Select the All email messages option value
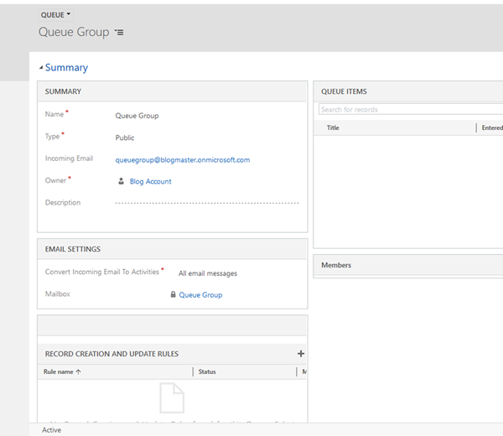Viewport: 503px width, 436px height. click(x=207, y=273)
